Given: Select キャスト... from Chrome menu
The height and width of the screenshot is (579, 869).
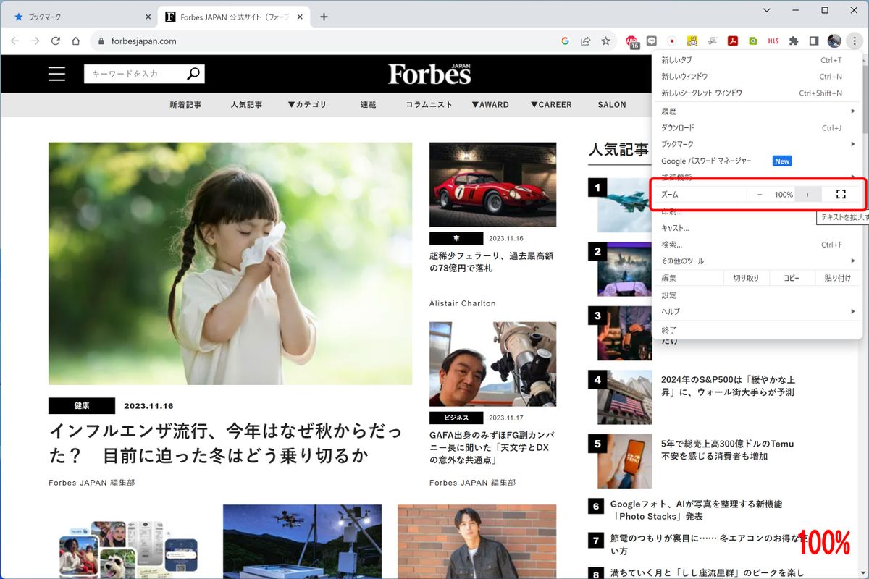Looking at the screenshot, I should pos(757,228).
